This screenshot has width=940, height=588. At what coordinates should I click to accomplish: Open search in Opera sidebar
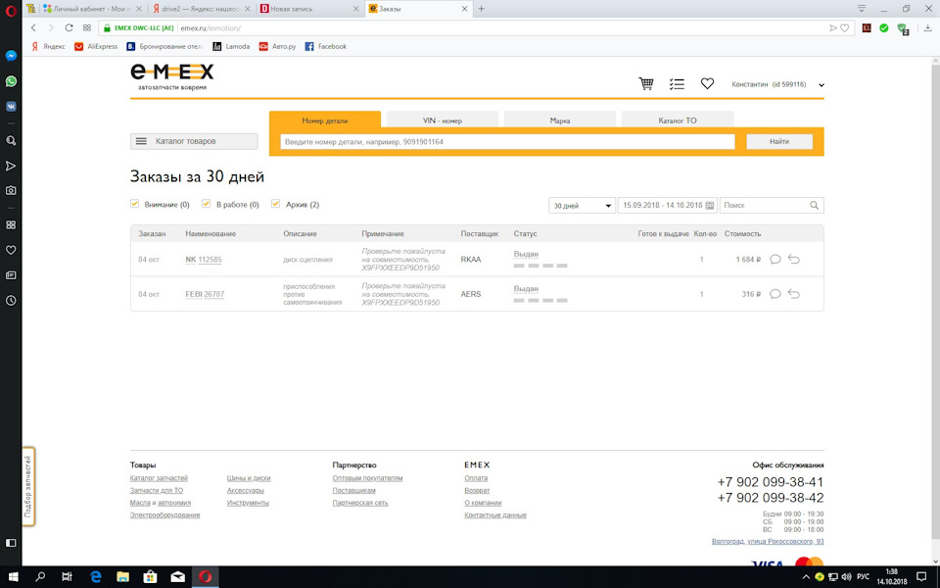pos(11,140)
